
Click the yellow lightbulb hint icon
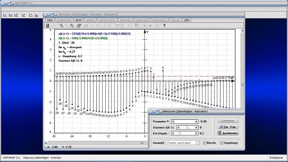(x=164, y=26)
